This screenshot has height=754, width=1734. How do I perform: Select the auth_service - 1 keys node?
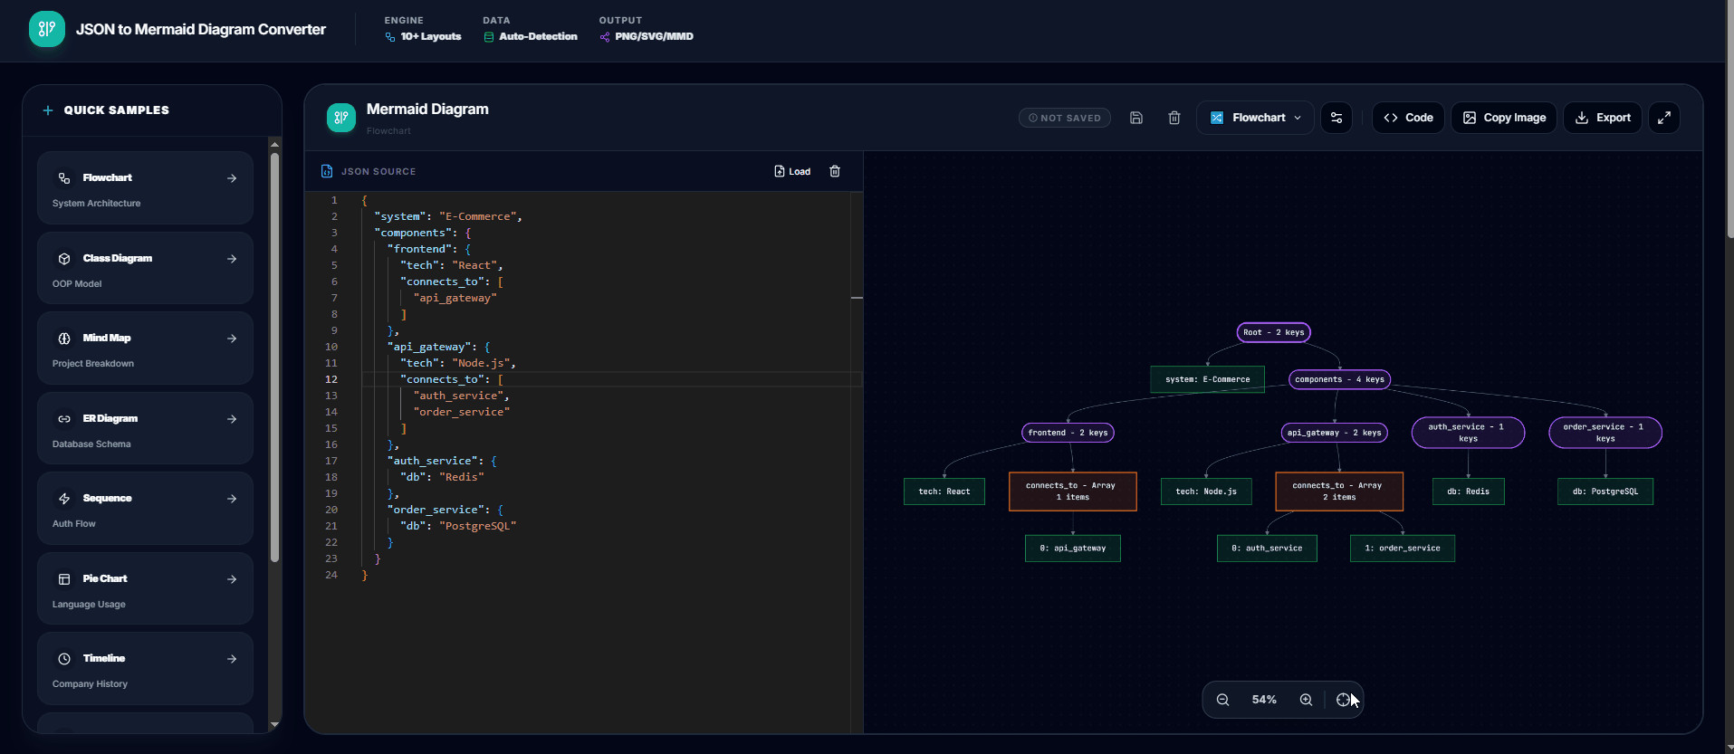pos(1468,433)
